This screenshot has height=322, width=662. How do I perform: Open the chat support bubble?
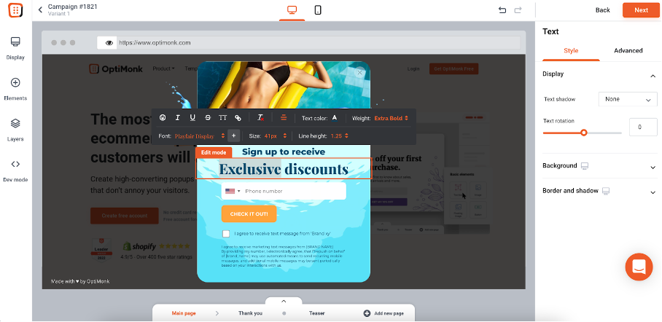click(639, 267)
